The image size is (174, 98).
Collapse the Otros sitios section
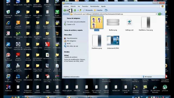pyautogui.click(x=68, y=35)
